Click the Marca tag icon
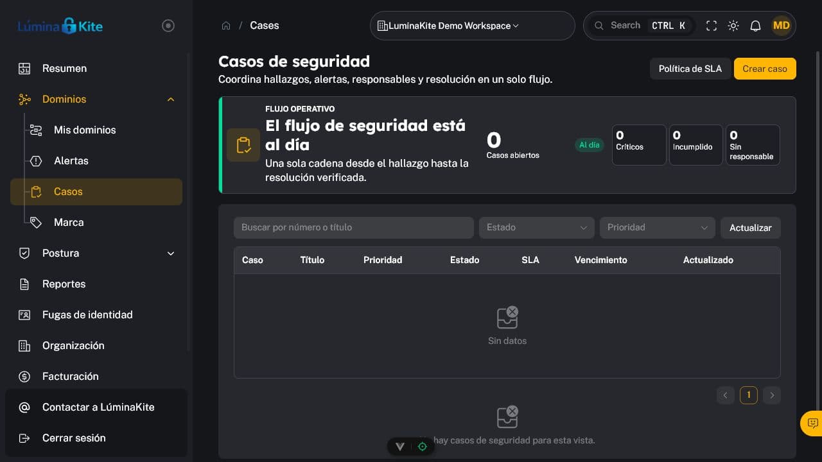Image resolution: width=822 pixels, height=462 pixels. [x=36, y=223]
